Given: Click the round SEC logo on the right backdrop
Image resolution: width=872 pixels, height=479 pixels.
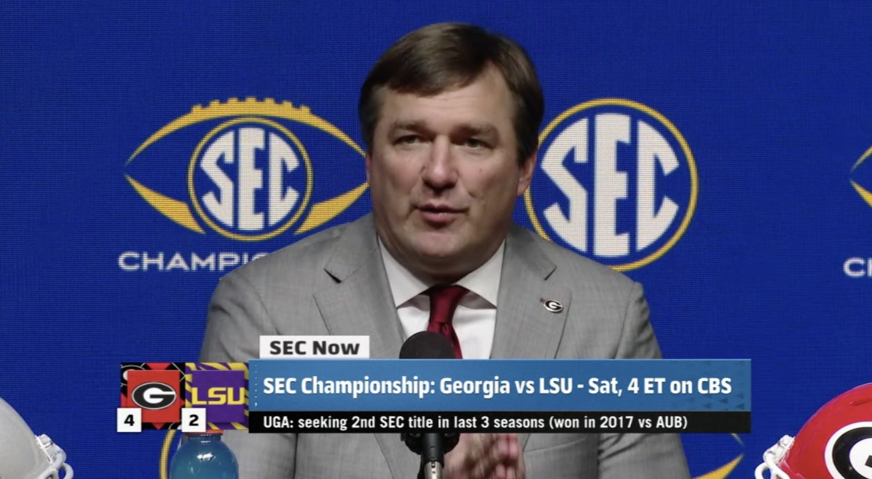Looking at the screenshot, I should pos(612,185).
